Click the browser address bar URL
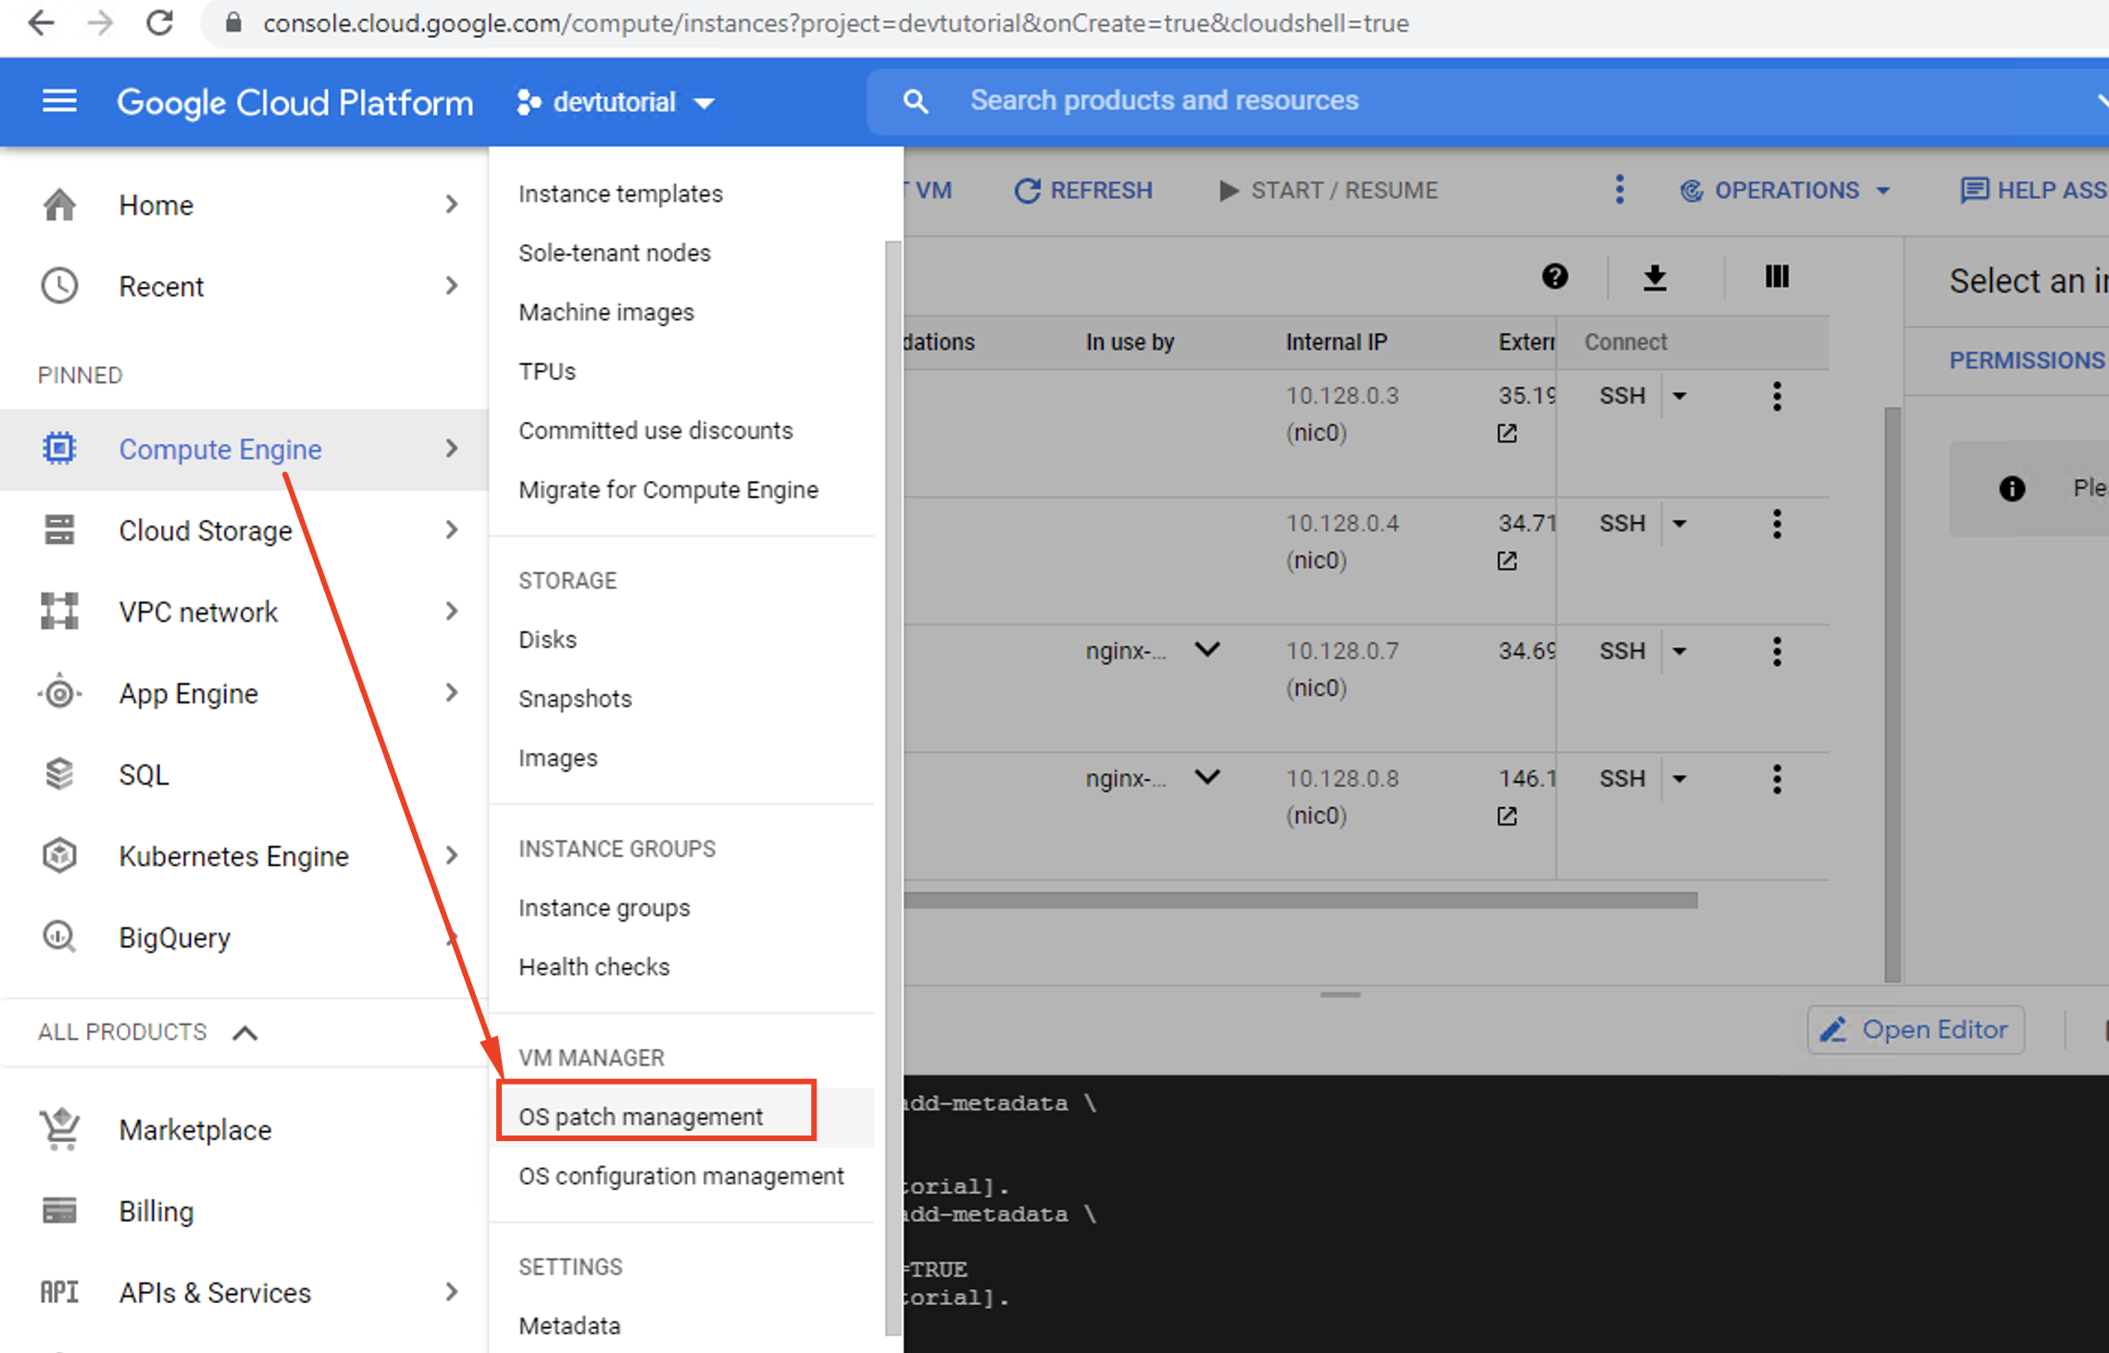2109x1353 pixels. coord(835,23)
